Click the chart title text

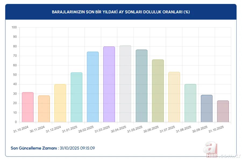121,12
